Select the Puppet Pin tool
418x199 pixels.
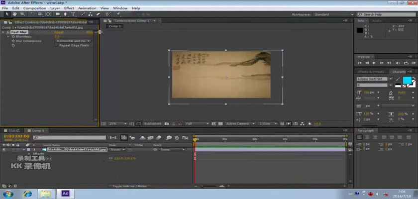[118, 14]
